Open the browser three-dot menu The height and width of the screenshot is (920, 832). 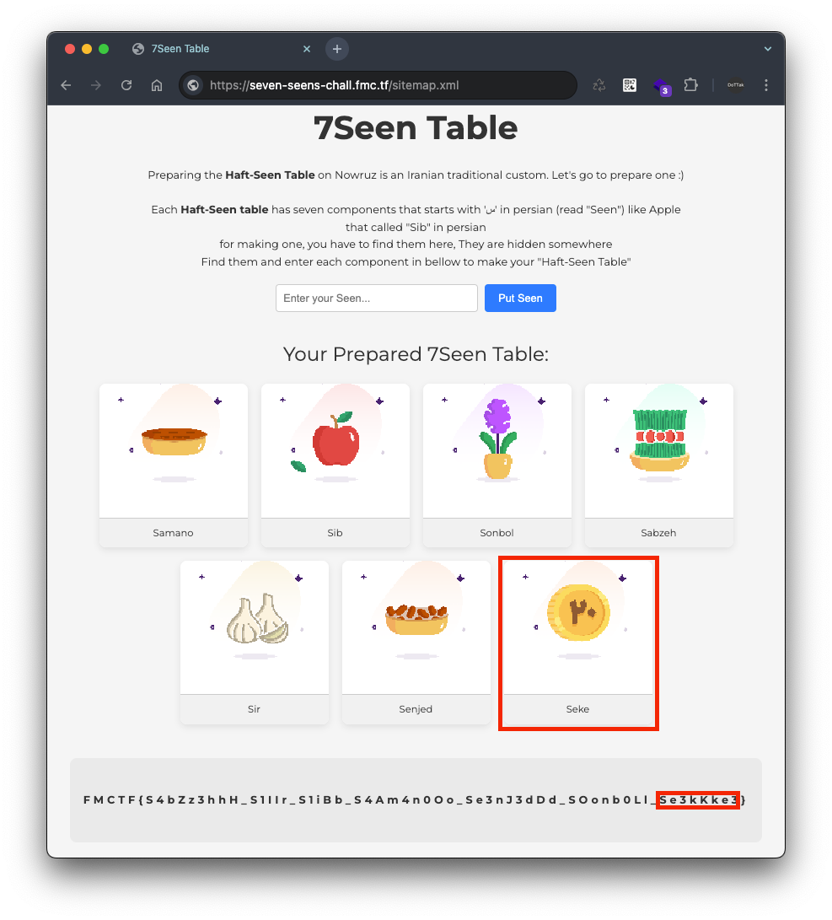(765, 86)
